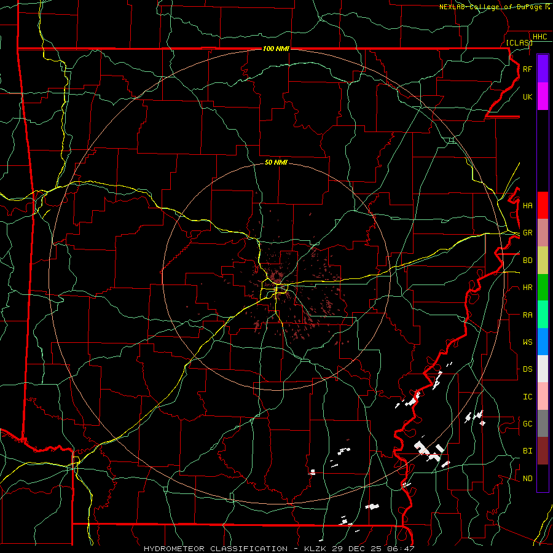This screenshot has height=553, width=553.
Task: Select the "WS" legend label
Action: click(527, 342)
